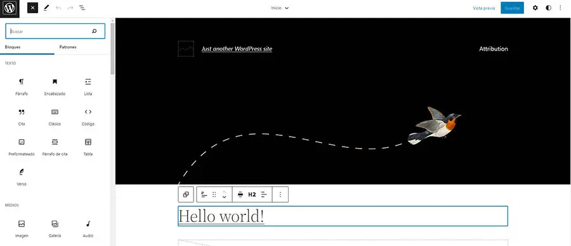Viewport: 571px width, 246px height.
Task: Open the List View icon
Action: pyautogui.click(x=82, y=8)
